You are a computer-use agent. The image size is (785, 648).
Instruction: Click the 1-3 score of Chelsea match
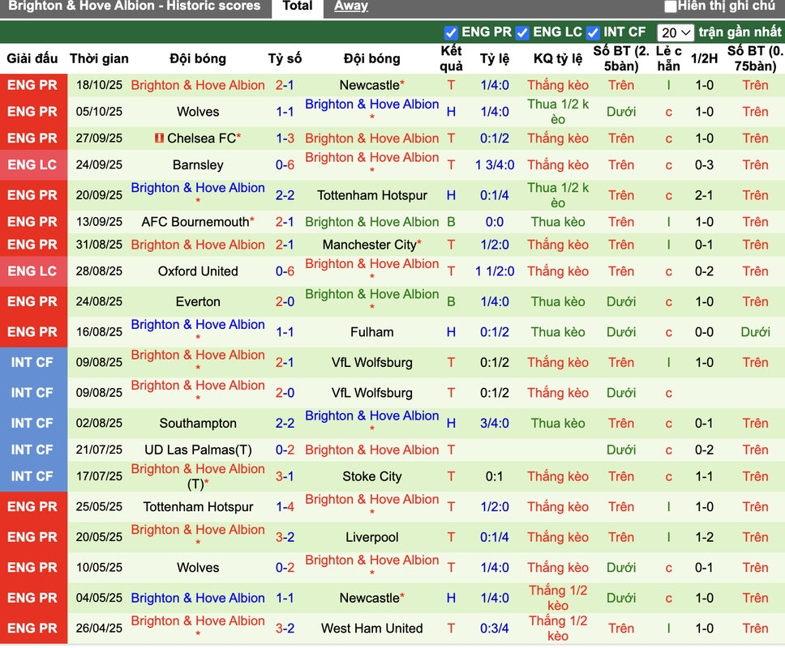pyautogui.click(x=285, y=139)
